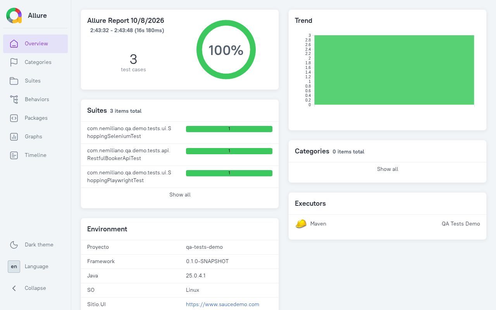The width and height of the screenshot is (496, 310).
Task: Click the RestfulBookerApiTest green progress bar
Action: point(229,151)
